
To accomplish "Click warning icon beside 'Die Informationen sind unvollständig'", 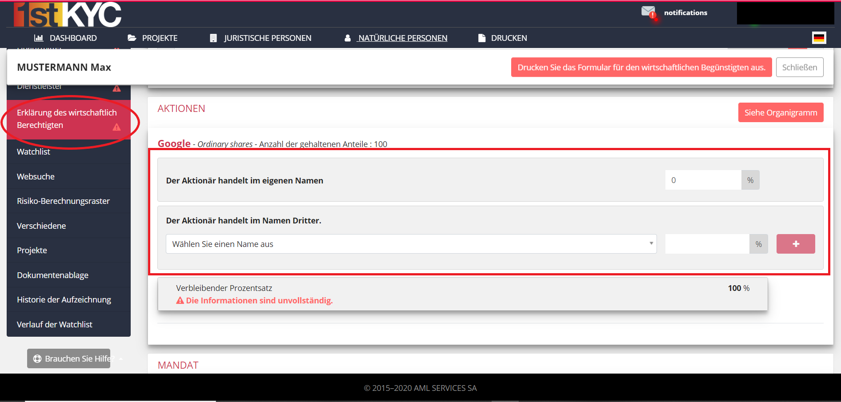I will [180, 301].
